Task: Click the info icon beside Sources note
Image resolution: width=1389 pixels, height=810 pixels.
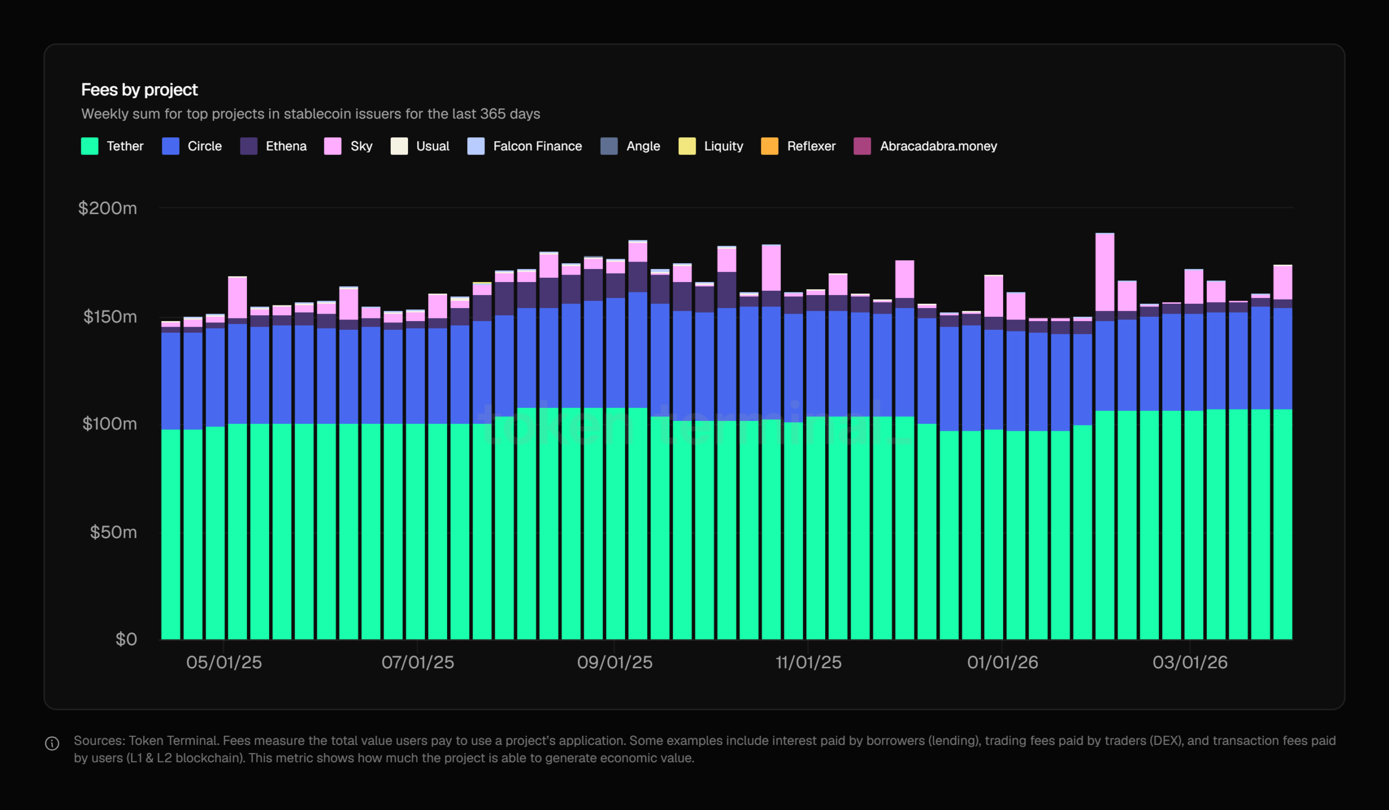Action: (52, 743)
